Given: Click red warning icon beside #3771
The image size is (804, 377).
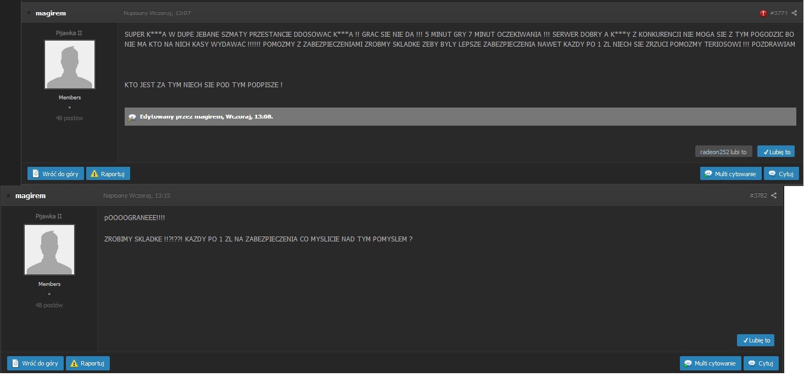Looking at the screenshot, I should tap(763, 13).
